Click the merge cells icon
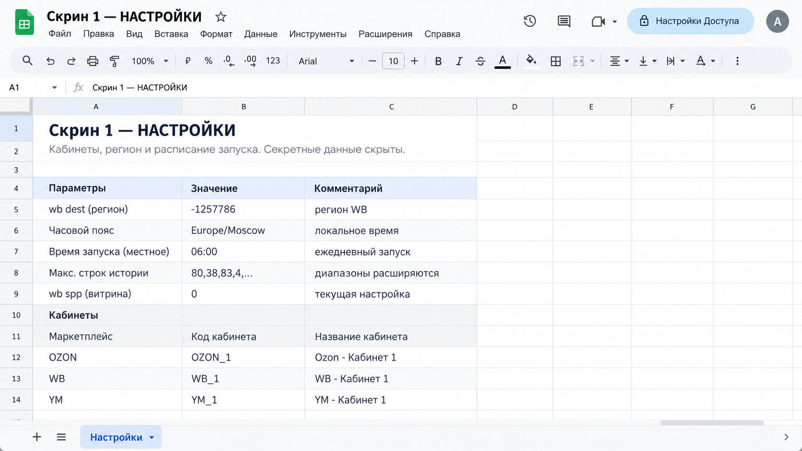 click(578, 61)
